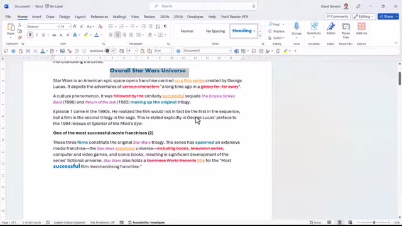
Task: Apply the Normal style
Action: click(x=187, y=31)
